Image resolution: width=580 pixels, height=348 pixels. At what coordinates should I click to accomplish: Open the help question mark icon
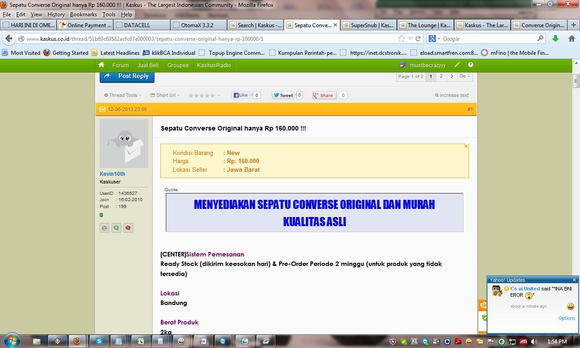click(x=470, y=65)
